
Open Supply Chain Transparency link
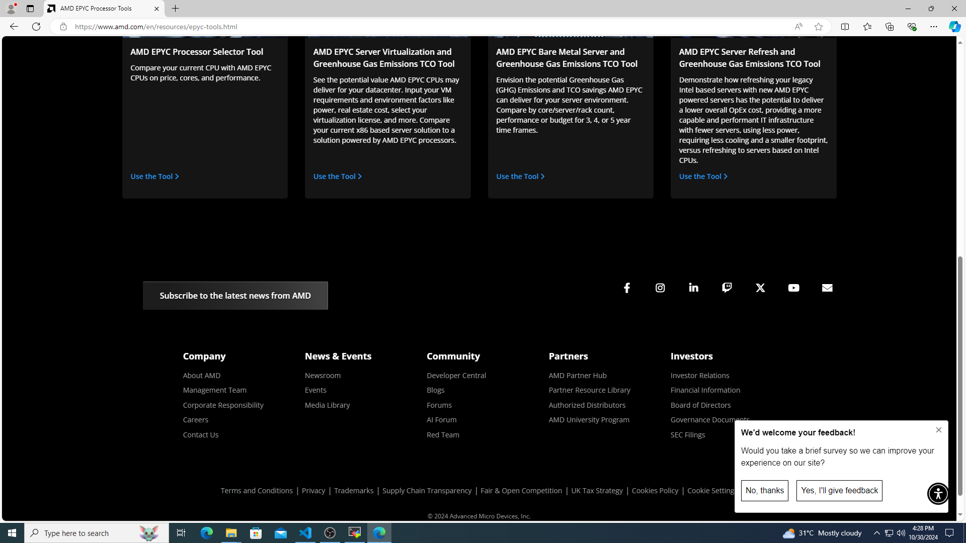point(427,491)
